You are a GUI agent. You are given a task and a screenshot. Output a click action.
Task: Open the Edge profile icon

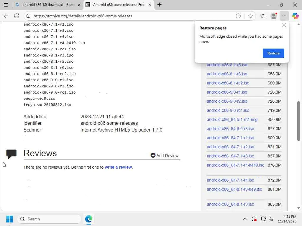[x=274, y=16]
